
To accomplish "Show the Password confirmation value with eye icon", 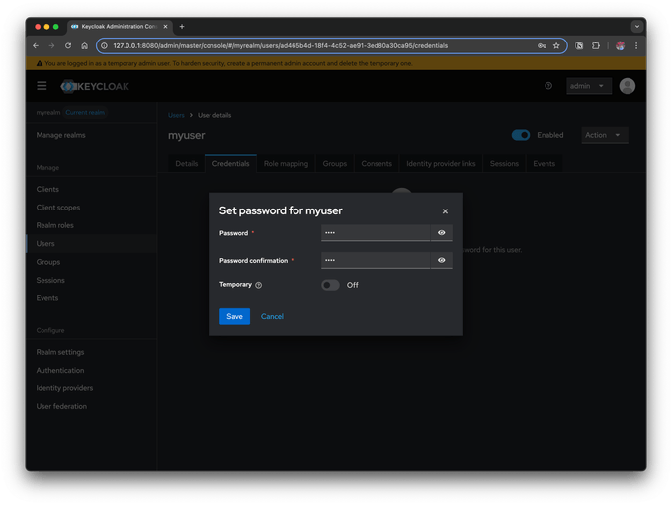I will (x=441, y=260).
